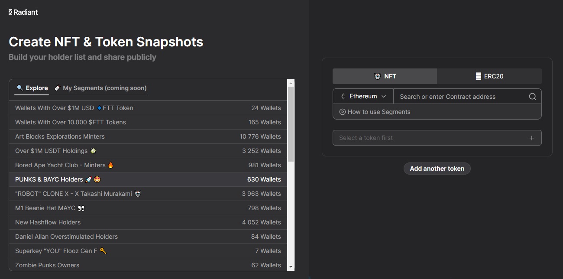
Task: Open Zombie Punks Owners segment
Action: click(148, 265)
